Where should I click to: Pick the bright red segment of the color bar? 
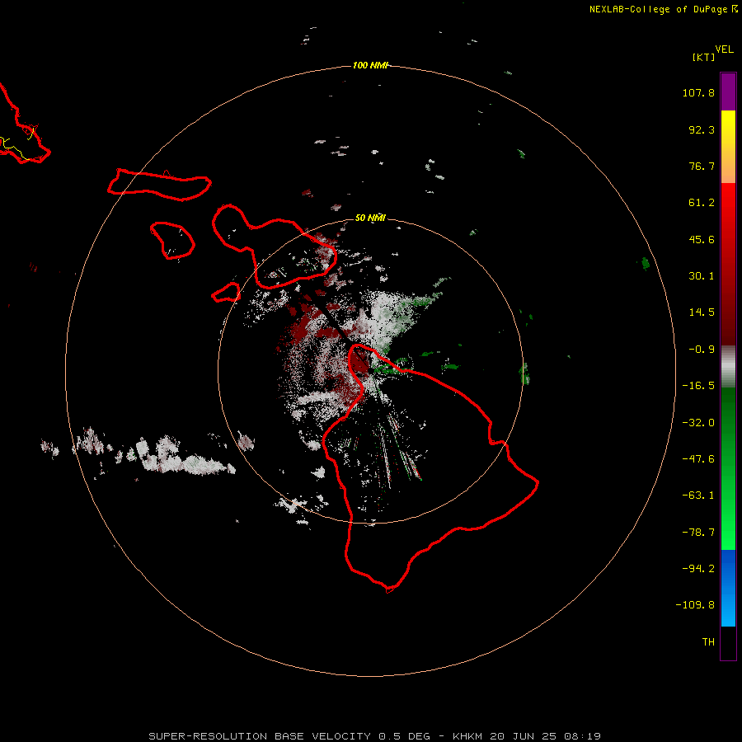click(x=728, y=205)
